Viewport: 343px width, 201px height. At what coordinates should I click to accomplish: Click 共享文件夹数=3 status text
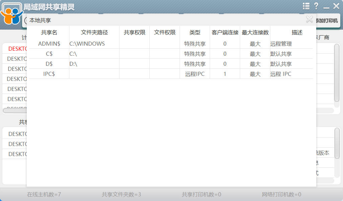121,194
